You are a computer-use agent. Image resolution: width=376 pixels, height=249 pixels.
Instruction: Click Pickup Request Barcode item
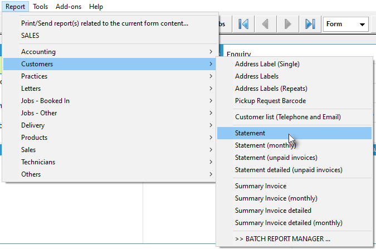click(270, 101)
